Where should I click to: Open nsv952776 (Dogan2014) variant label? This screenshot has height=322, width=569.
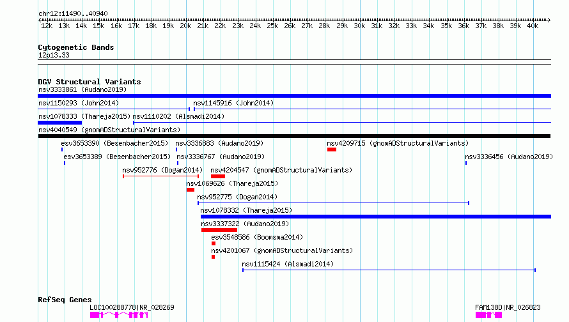162,170
